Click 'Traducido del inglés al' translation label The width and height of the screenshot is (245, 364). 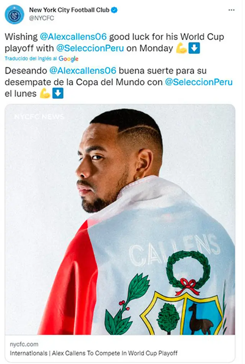[x=31, y=59]
